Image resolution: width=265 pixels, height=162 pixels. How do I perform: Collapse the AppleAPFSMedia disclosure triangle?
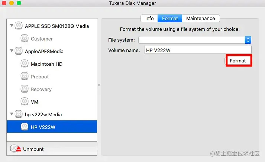(x=12, y=51)
